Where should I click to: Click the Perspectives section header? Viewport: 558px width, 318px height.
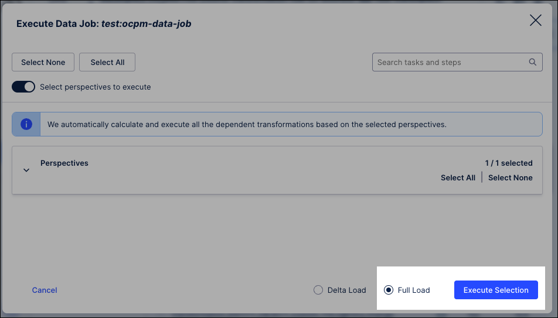coord(64,163)
